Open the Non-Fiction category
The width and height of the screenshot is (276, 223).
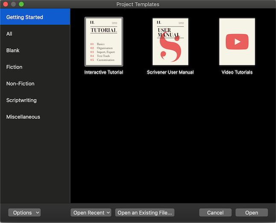pyautogui.click(x=35, y=83)
